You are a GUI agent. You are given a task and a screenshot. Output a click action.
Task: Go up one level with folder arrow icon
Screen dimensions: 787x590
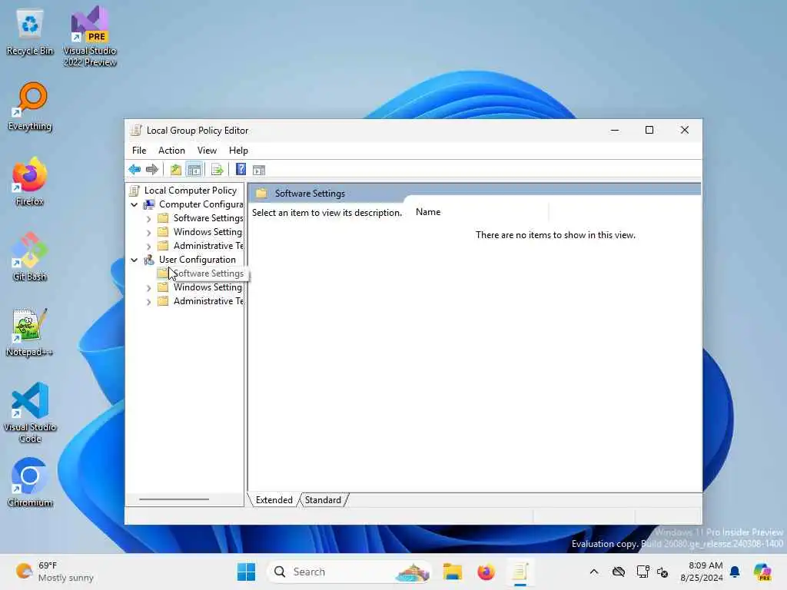click(176, 170)
